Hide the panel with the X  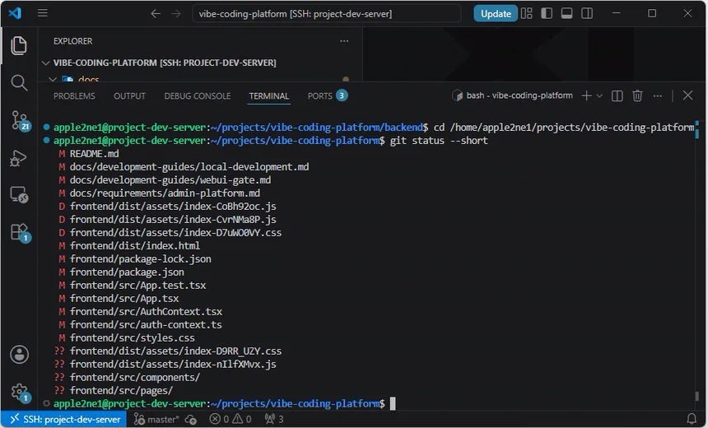pos(687,95)
